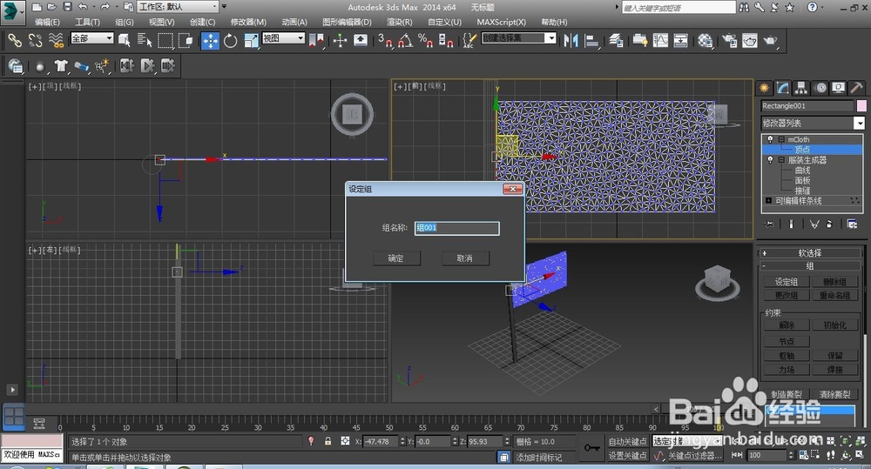Click the 组名称 text field

point(456,228)
